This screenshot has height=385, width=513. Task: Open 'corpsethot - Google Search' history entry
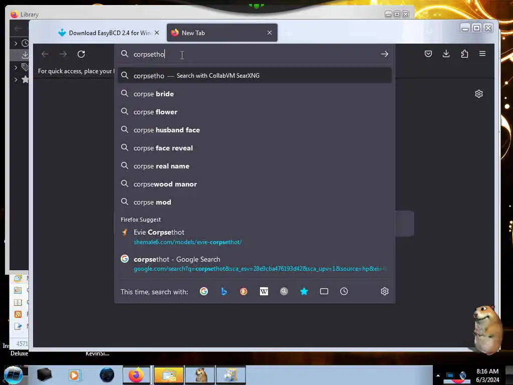coord(255,264)
